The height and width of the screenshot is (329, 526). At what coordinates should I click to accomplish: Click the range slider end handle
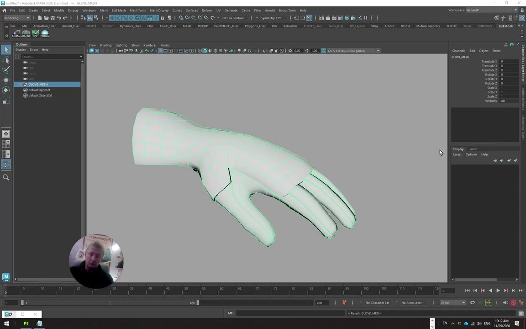click(198, 302)
